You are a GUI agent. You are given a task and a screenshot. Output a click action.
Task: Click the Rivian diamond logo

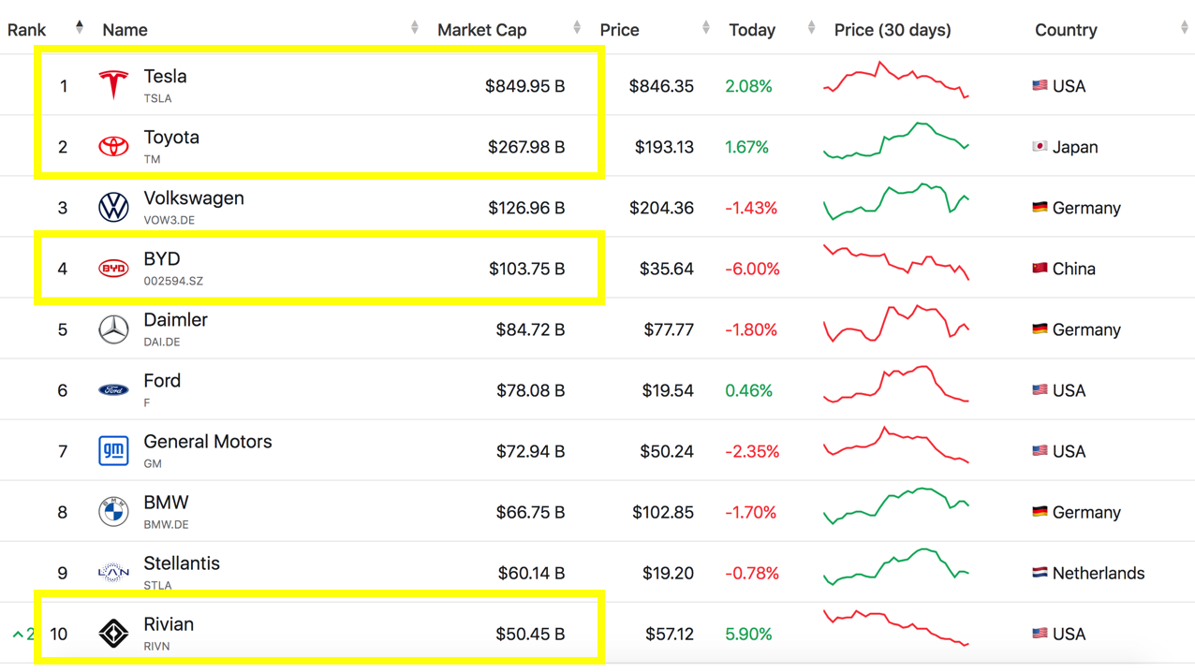(x=113, y=634)
